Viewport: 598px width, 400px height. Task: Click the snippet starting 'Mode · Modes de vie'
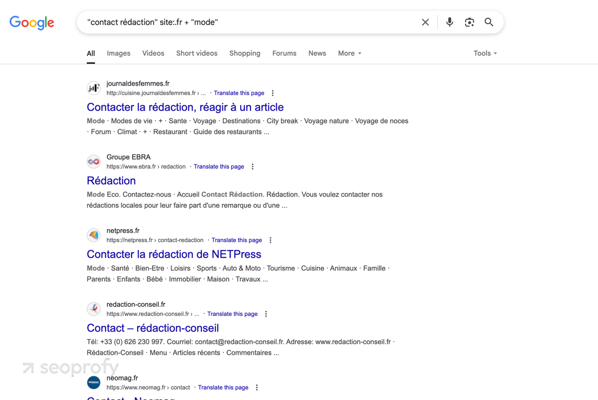tap(248, 127)
